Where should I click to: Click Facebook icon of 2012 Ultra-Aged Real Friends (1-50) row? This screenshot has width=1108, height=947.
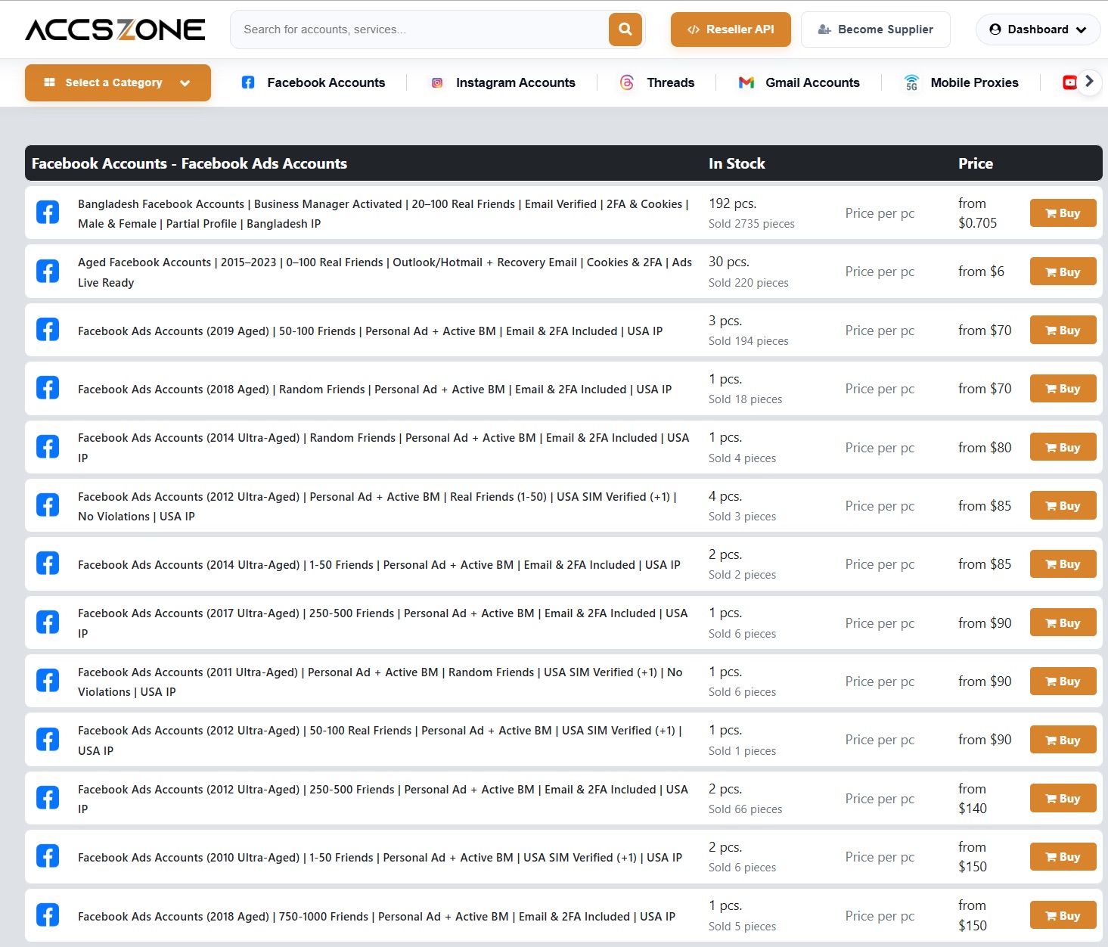(48, 505)
